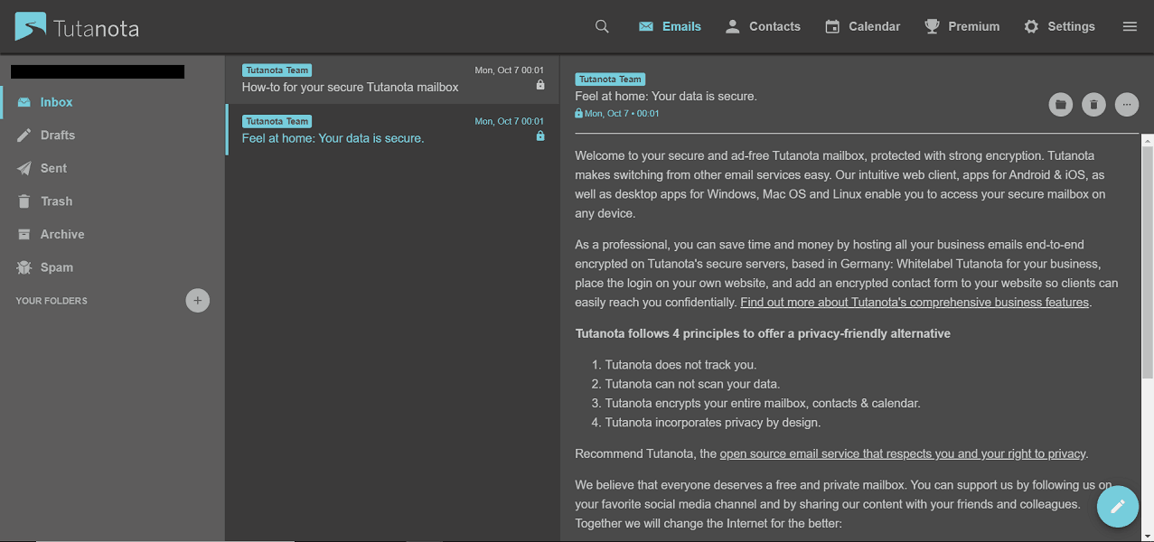Viewport: 1154px width, 542px height.
Task: Open the Sent folder
Action: tap(112, 168)
